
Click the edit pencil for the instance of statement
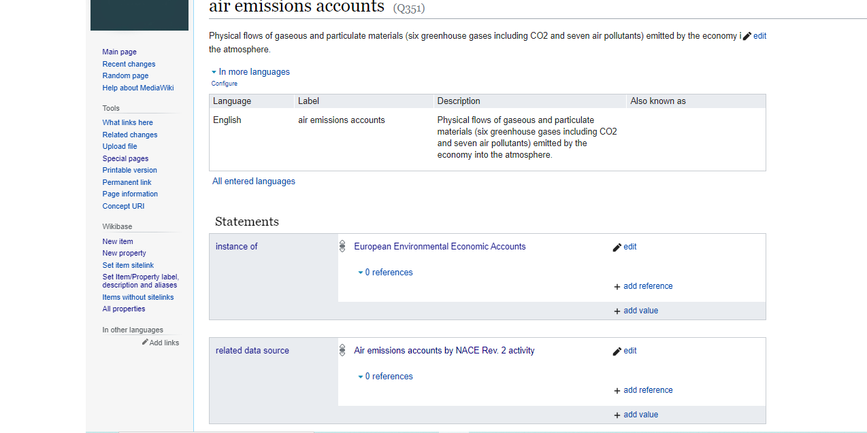pos(617,247)
